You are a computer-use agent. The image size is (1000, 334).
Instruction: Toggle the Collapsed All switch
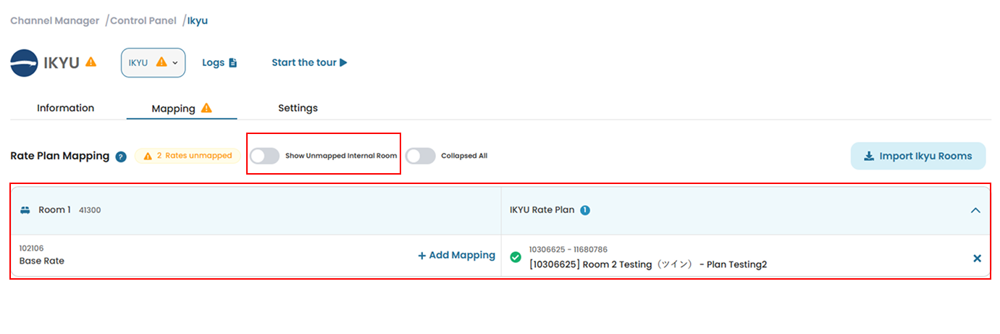coord(420,156)
